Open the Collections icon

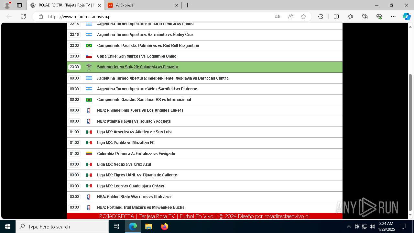365,17
